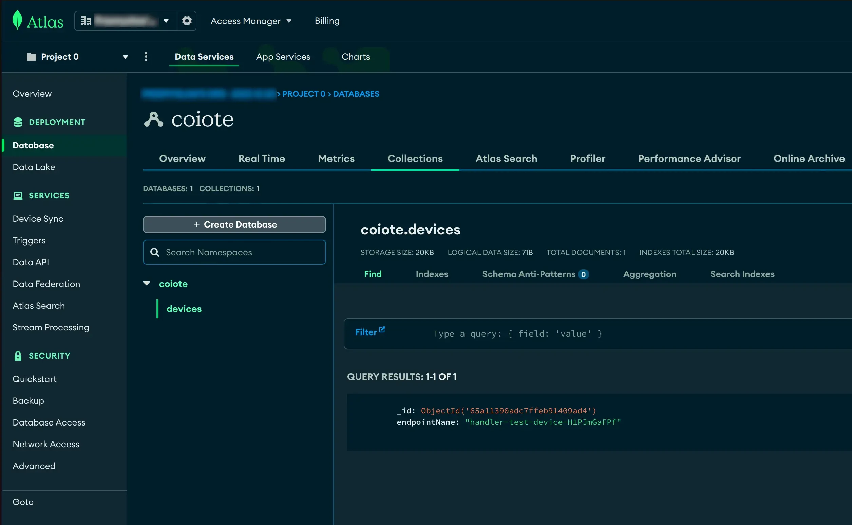This screenshot has height=525, width=852.
Task: Collapse the coiote database tree
Action: point(147,284)
